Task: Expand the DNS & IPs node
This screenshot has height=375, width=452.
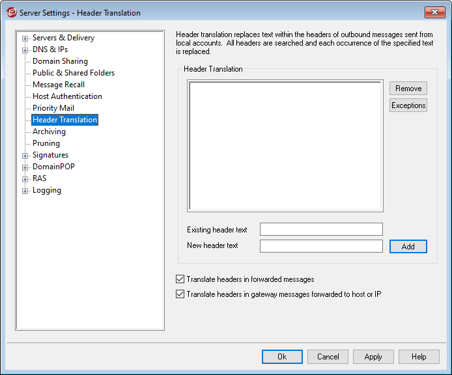Action: 25,50
